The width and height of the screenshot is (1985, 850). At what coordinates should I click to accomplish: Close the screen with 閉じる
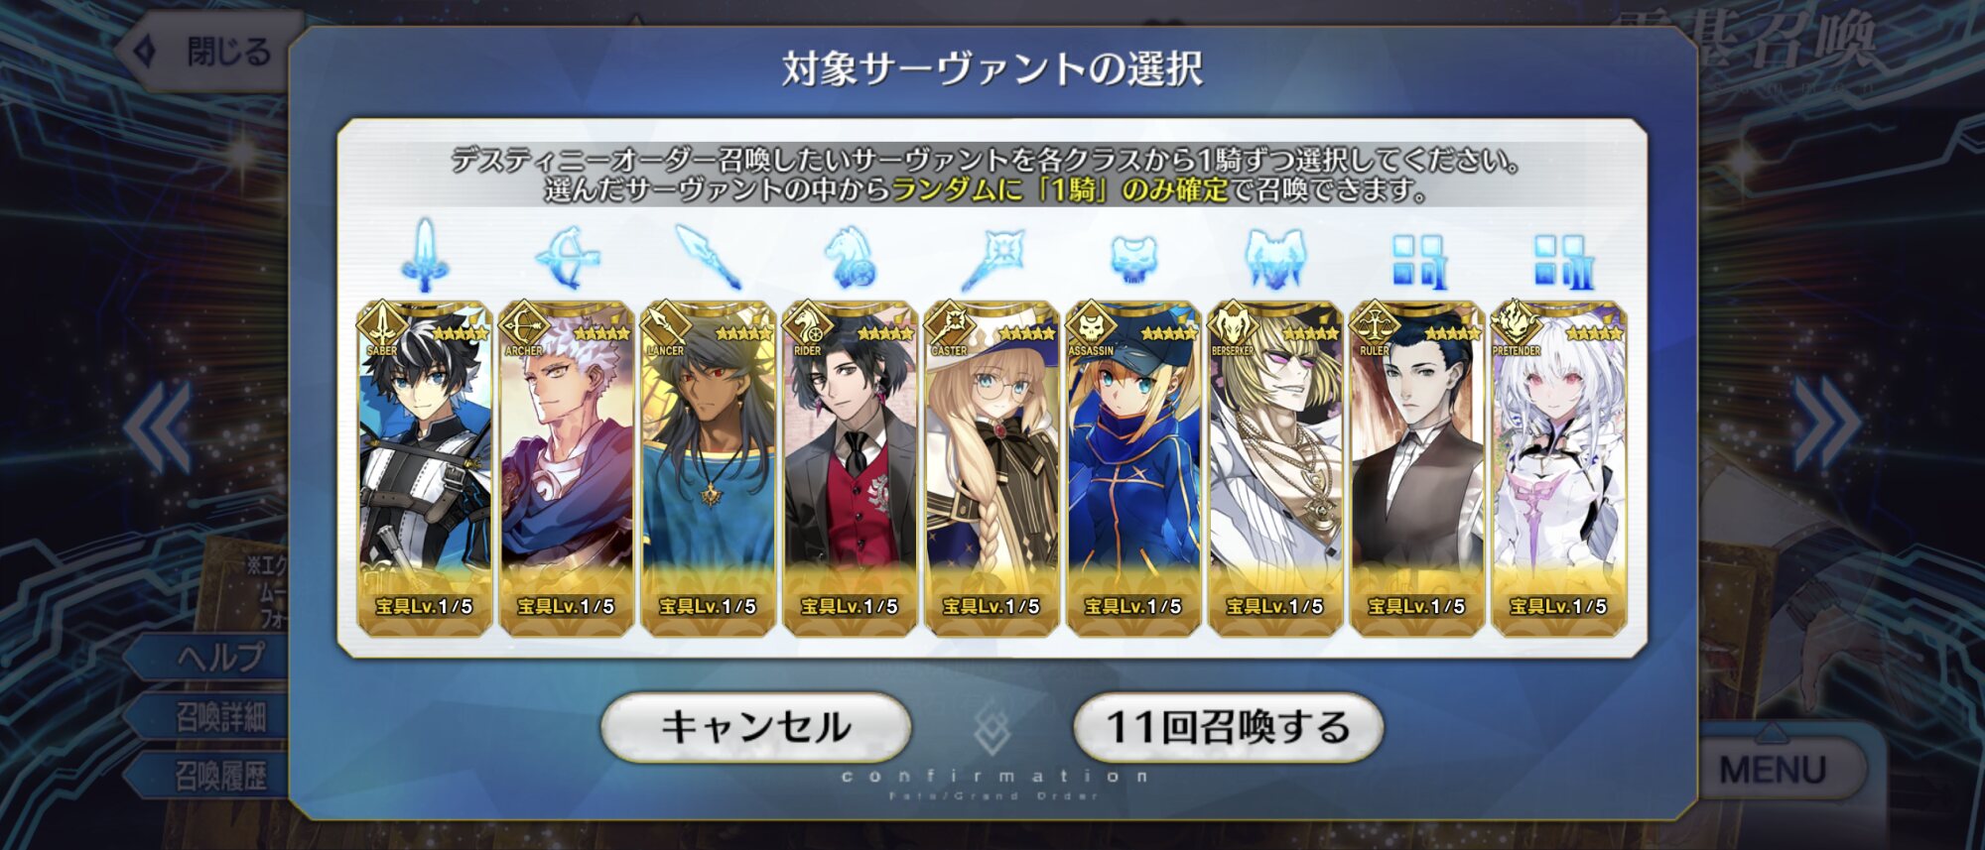[x=210, y=52]
